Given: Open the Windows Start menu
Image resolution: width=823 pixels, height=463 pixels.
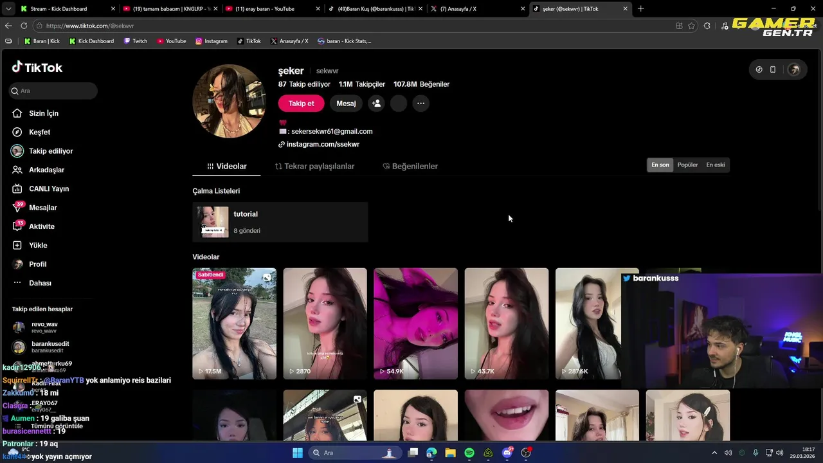Looking at the screenshot, I should 298,453.
